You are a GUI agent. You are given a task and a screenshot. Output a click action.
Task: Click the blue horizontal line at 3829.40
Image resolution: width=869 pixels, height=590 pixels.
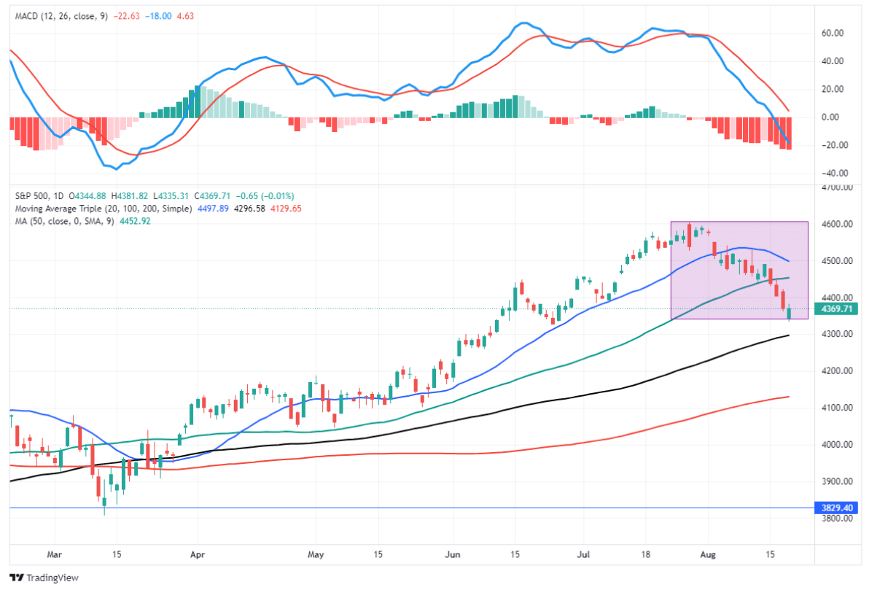[410, 508]
